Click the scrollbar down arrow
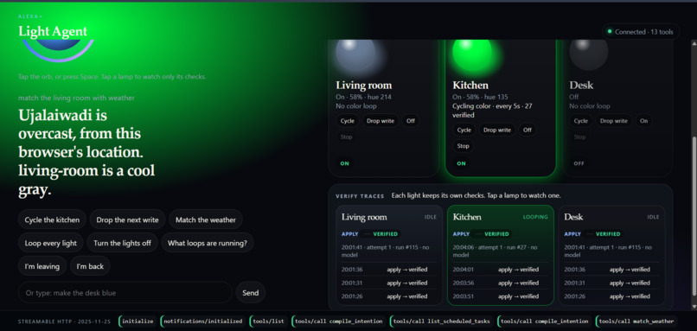This screenshot has height=331, width=697. coord(694,307)
